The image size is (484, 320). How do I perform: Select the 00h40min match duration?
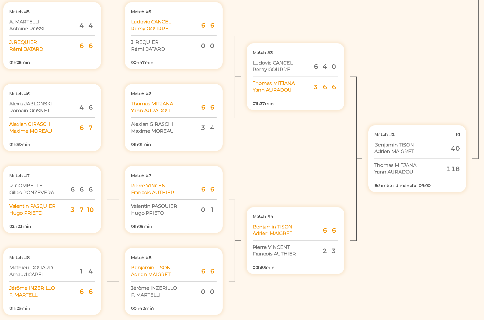142,308
